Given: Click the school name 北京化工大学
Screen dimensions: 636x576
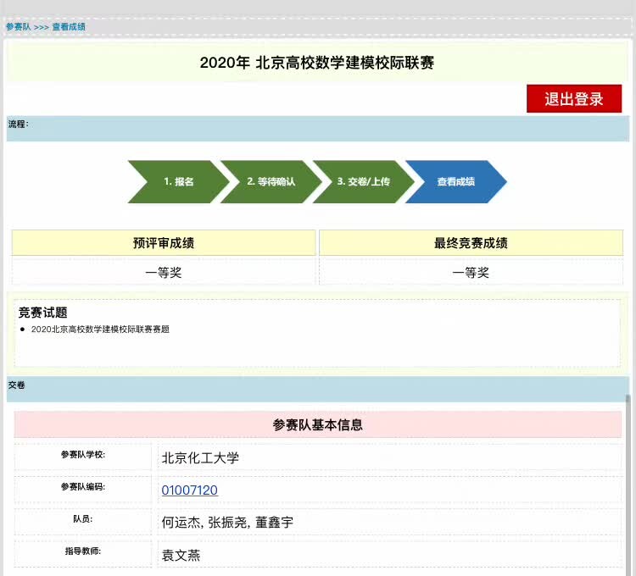Looking at the screenshot, I should [x=200, y=458].
